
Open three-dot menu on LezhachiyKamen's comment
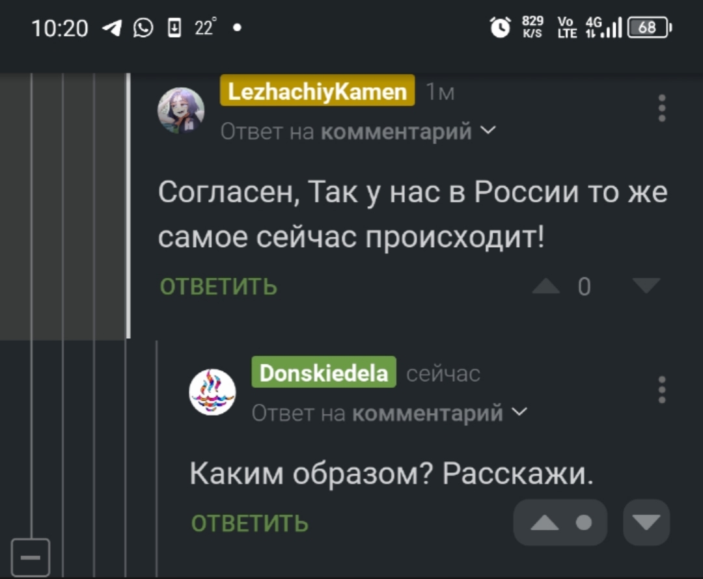coord(662,108)
